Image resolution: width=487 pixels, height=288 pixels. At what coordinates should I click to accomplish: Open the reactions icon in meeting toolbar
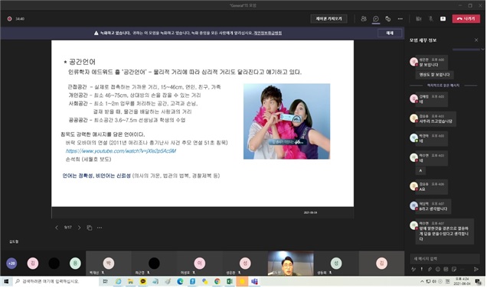coord(388,19)
